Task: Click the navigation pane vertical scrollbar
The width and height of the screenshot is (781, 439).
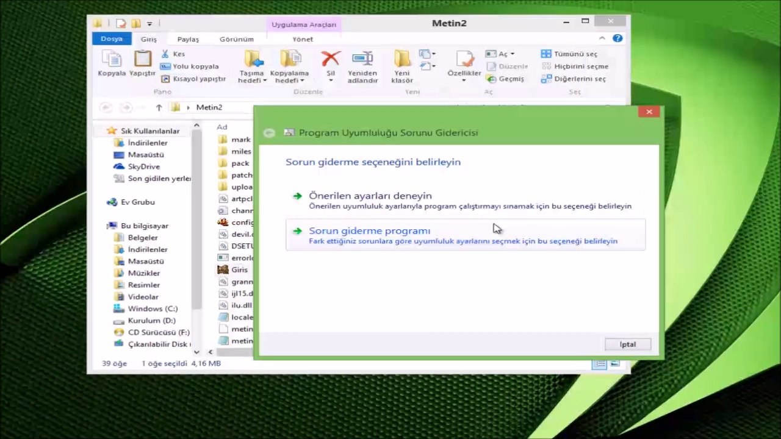Action: point(196,220)
